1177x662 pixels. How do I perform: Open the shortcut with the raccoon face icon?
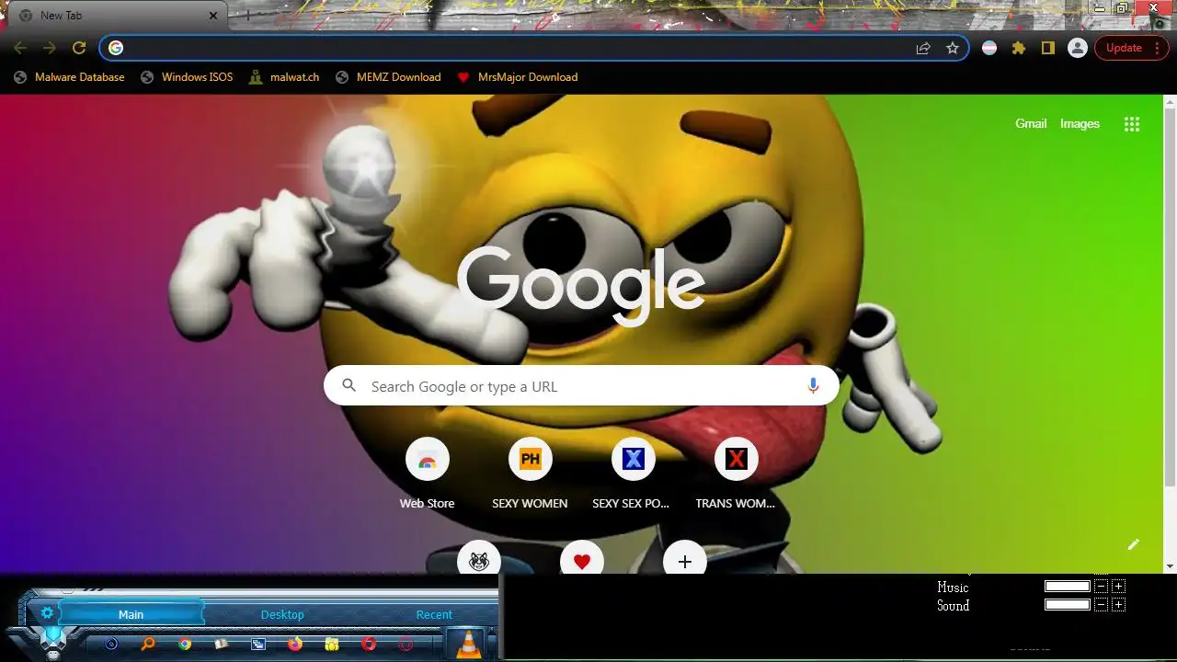coord(479,559)
